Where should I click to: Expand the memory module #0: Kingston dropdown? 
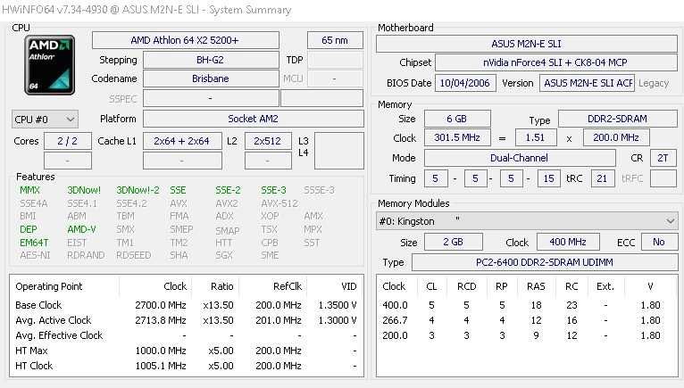coord(527,221)
